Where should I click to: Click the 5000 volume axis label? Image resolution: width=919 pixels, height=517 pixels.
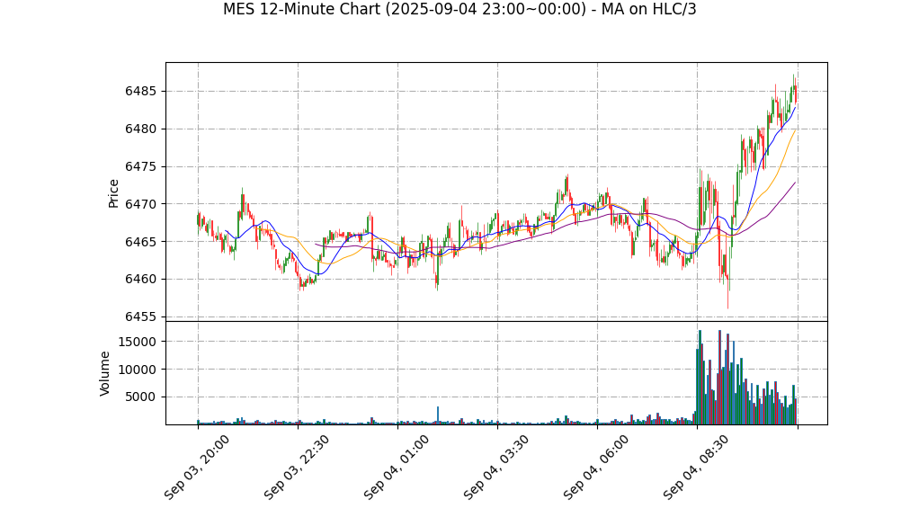pyautogui.click(x=141, y=397)
